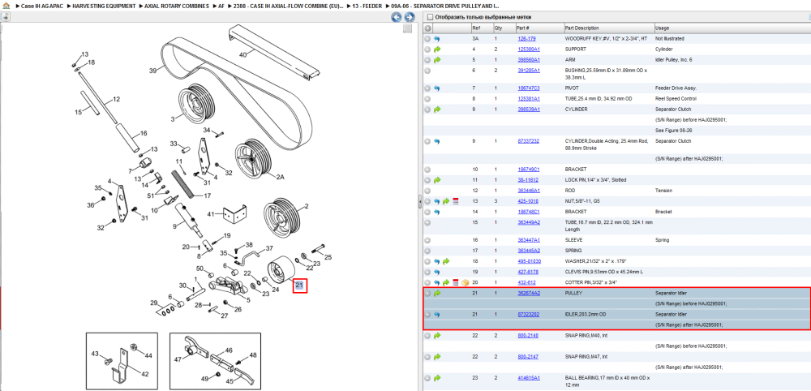Image resolution: width=811 pixels, height=391 pixels.
Task: Click blue arrow icon in WOODRUFF KEY row
Action: [x=436, y=39]
